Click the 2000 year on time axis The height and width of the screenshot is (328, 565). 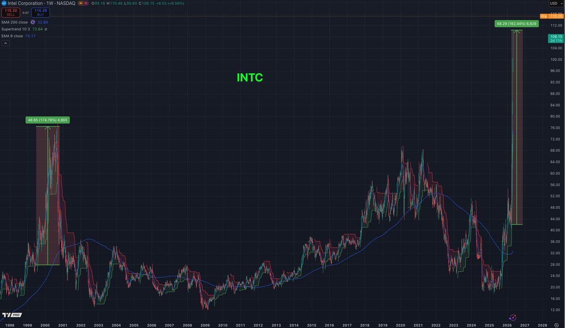coord(46,325)
